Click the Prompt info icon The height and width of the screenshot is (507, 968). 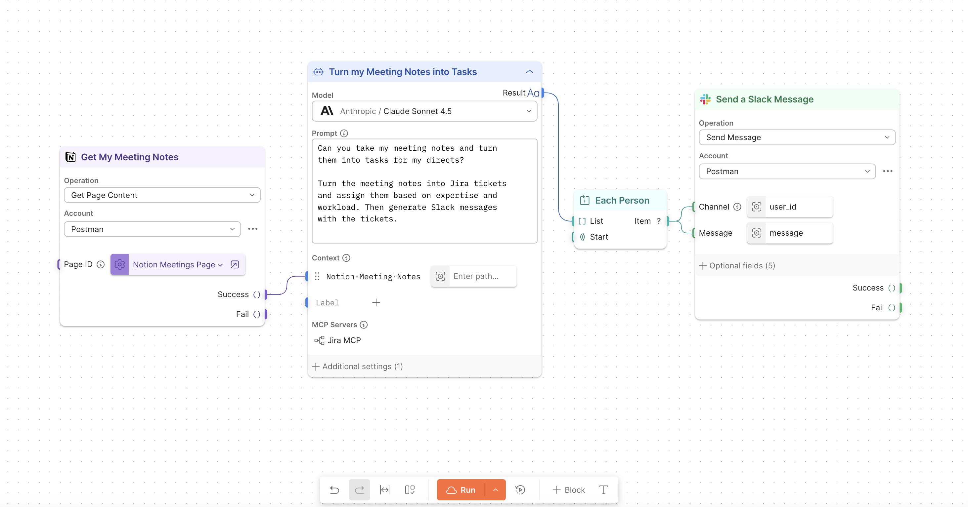click(344, 133)
